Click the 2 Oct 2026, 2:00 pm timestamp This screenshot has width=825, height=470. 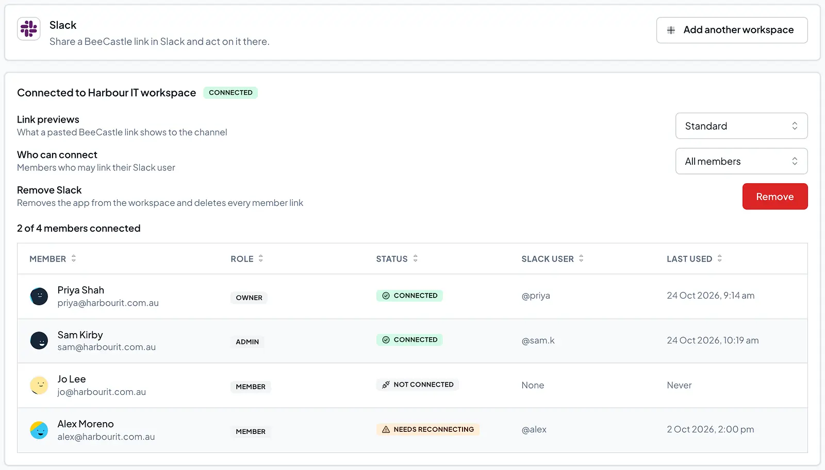click(x=710, y=429)
